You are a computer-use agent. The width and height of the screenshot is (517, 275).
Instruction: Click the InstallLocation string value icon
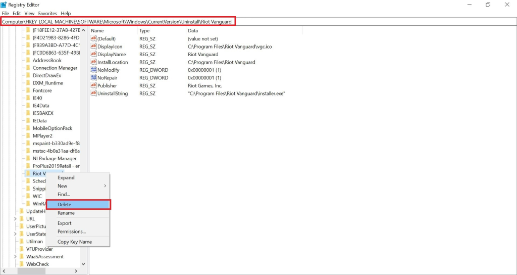tap(93, 62)
